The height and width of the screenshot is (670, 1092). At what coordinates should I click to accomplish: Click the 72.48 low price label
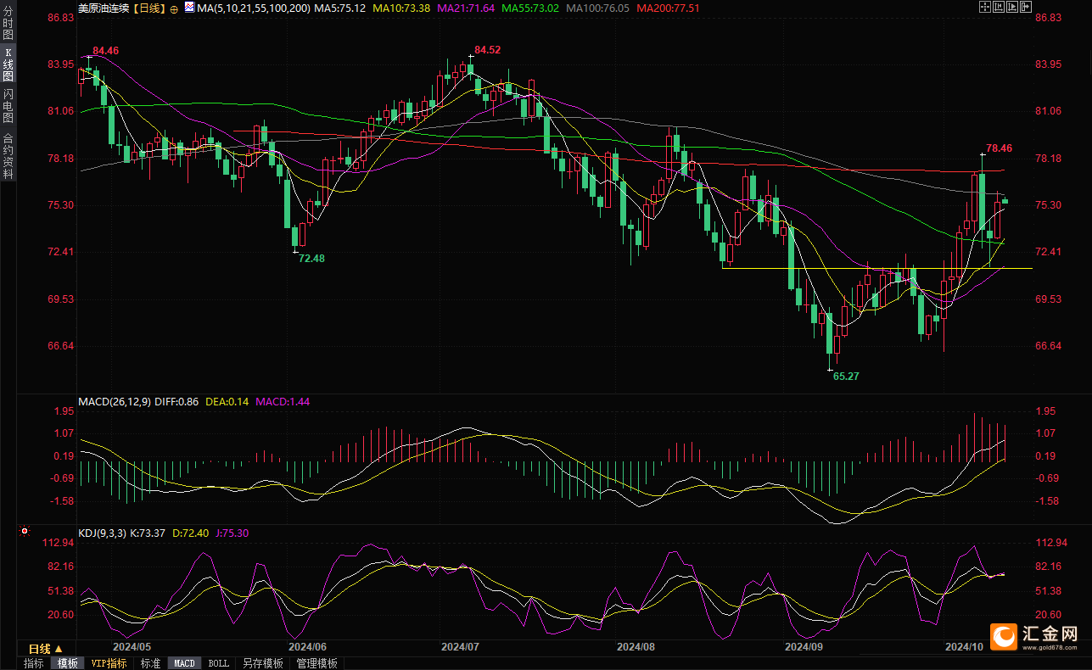[x=311, y=258]
